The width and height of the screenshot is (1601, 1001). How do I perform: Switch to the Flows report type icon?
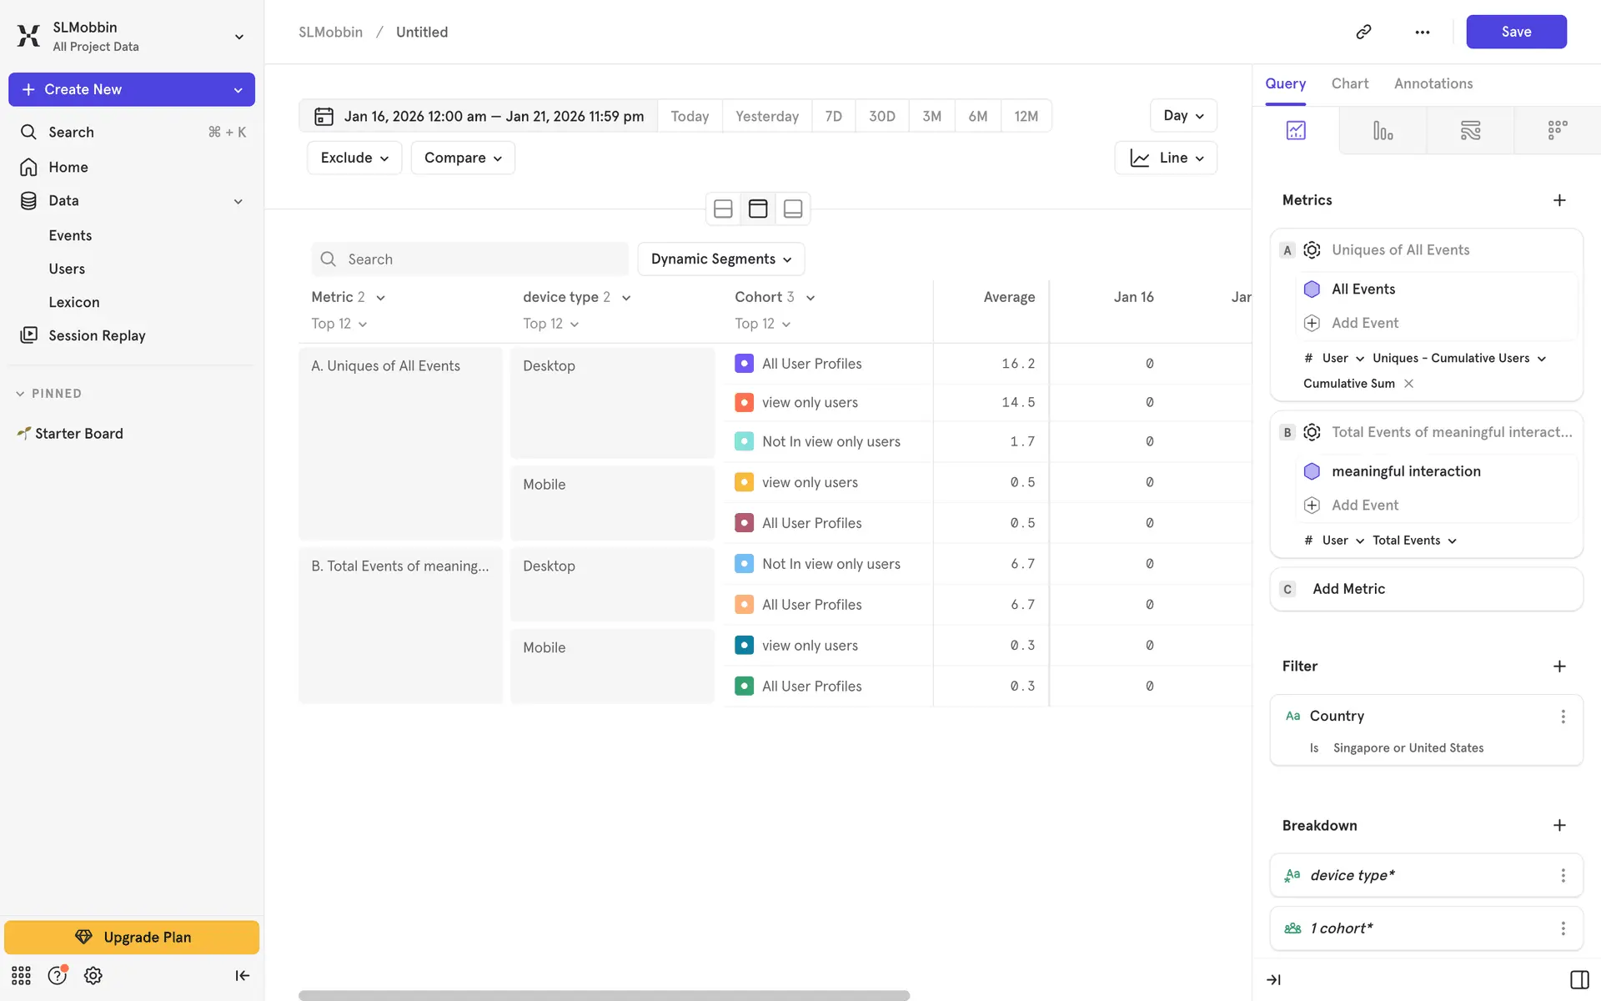coord(1470,130)
